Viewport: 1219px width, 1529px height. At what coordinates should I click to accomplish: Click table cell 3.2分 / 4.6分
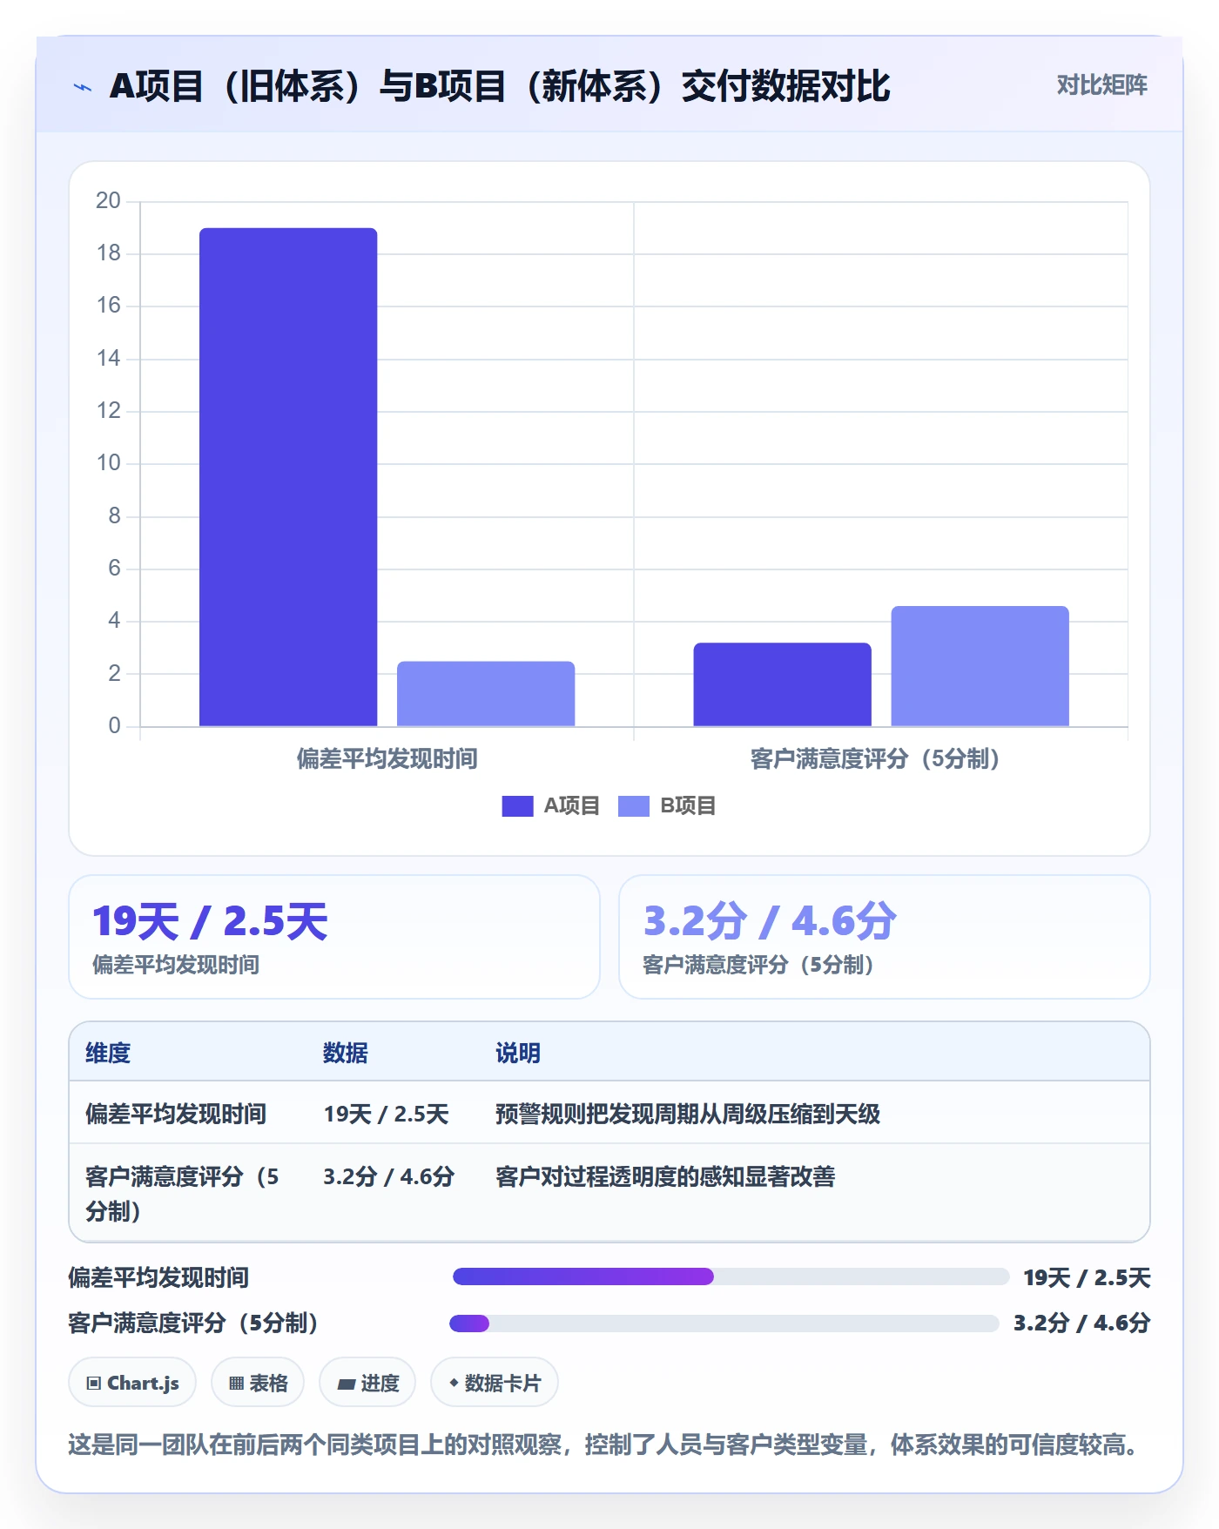[388, 1176]
